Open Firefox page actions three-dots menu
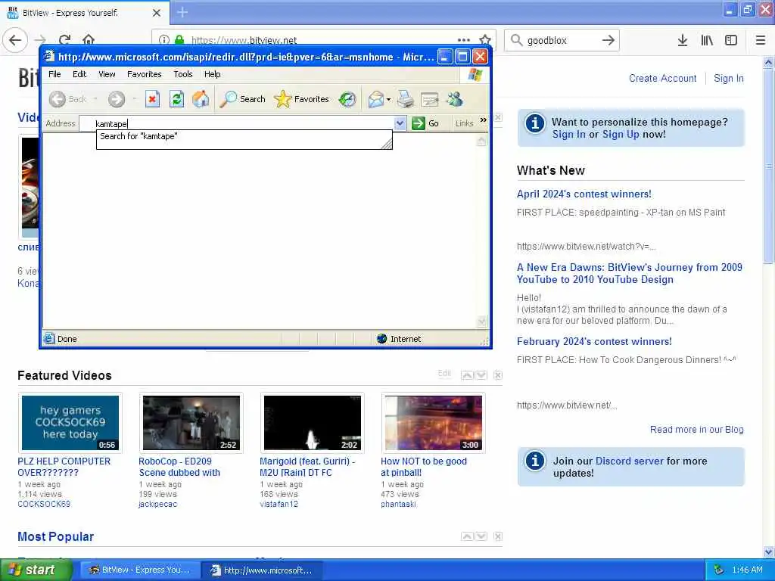This screenshot has height=581, width=775. click(464, 40)
